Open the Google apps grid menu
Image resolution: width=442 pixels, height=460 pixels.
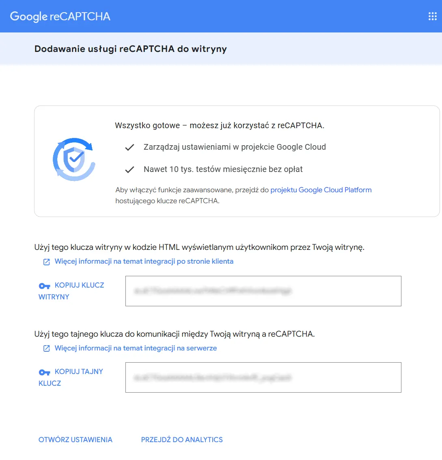click(431, 16)
